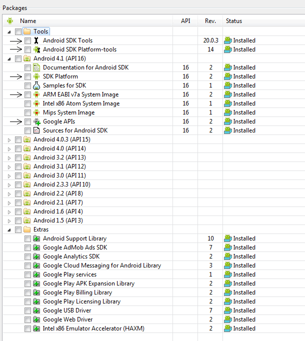Image resolution: width=305 pixels, height=341 pixels.
Task: Tick the Google Web Driver checkbox
Action: [27, 319]
